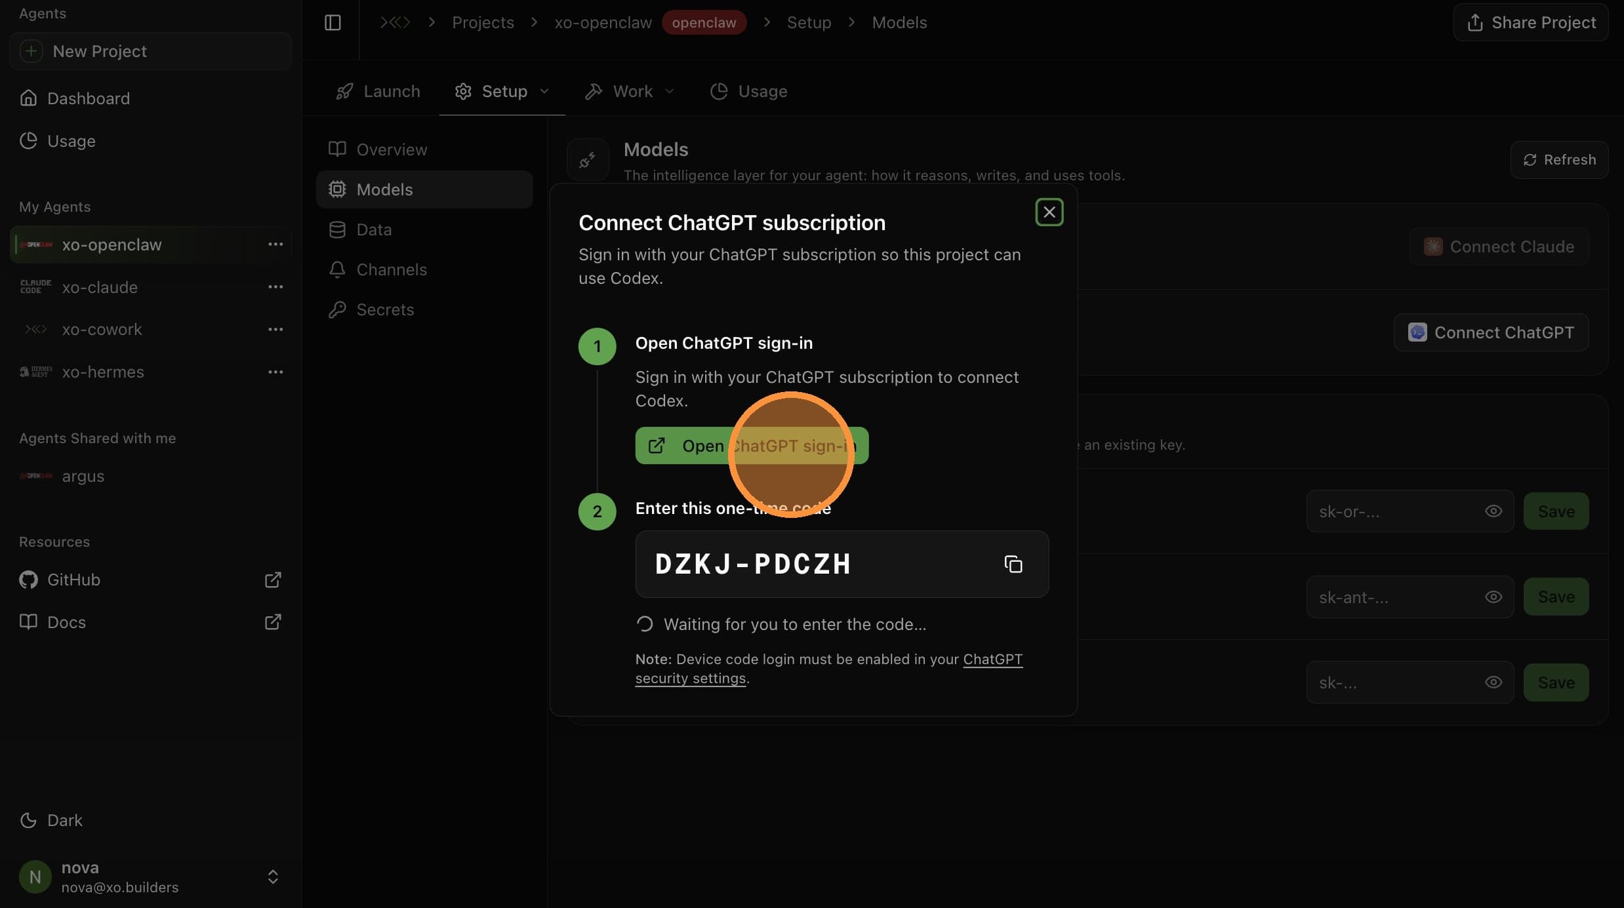The width and height of the screenshot is (1624, 908).
Task: Open Overview in Setup menu
Action: pyautogui.click(x=424, y=149)
